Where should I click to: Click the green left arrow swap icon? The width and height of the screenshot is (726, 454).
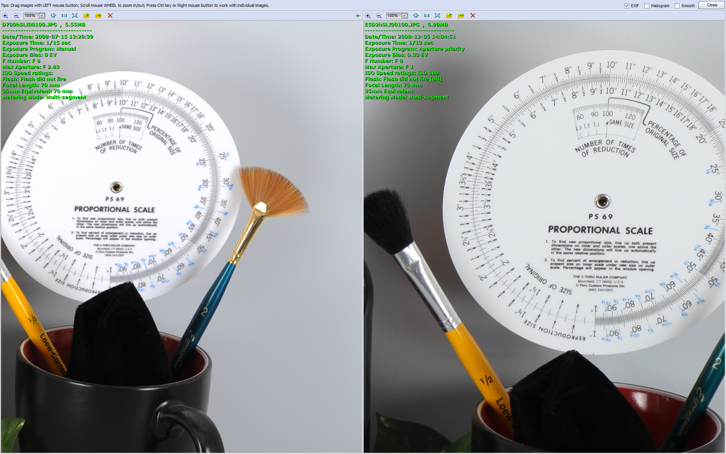(358, 16)
